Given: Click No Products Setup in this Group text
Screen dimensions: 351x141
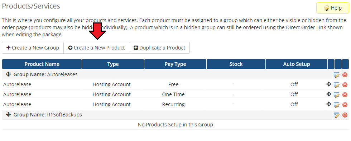Looking at the screenshot, I should (175, 125).
